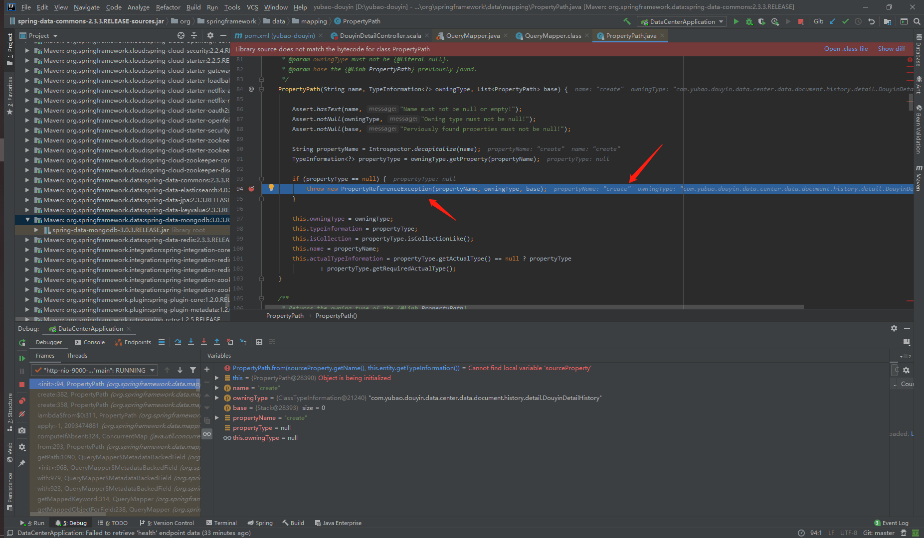Open Project Structure dialog icon
This screenshot has width=924, height=538.
[888, 21]
